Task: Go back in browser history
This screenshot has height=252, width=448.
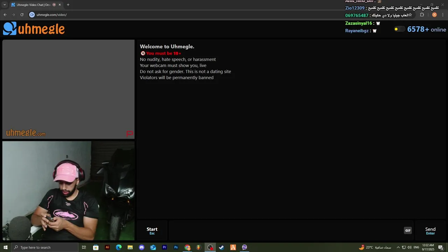Action: 5,15
